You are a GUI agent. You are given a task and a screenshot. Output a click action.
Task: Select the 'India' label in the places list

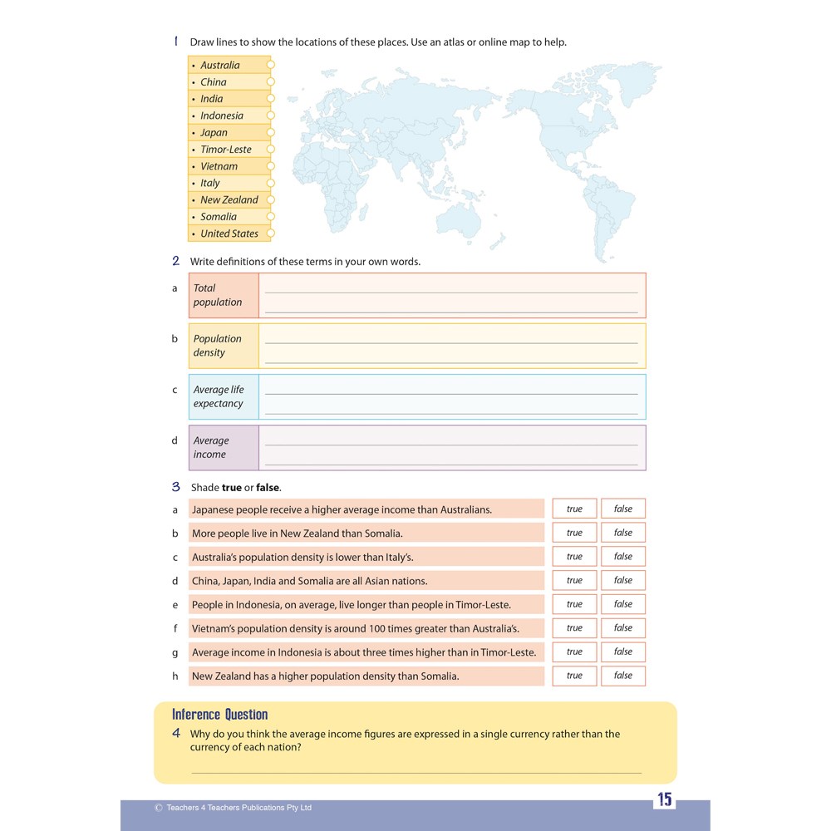click(x=211, y=99)
